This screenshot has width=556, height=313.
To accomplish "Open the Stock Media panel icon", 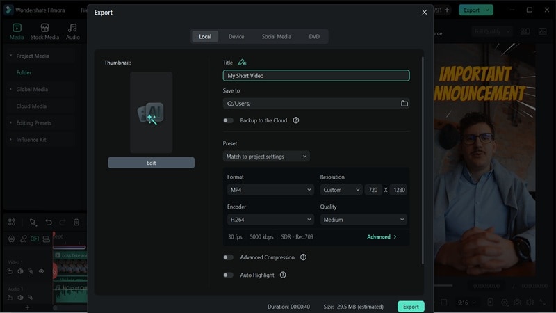I will pos(44,28).
